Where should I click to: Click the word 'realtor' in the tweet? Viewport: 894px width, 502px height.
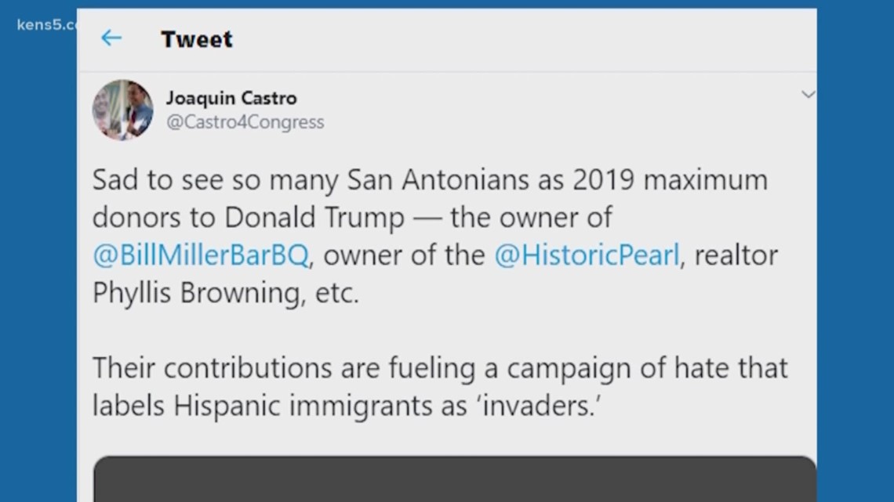point(736,255)
